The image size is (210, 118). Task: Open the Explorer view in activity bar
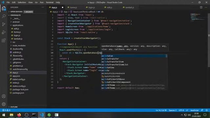[x=4, y=9]
